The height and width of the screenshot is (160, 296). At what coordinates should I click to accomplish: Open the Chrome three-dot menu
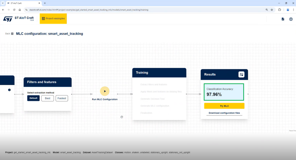click(293, 10)
